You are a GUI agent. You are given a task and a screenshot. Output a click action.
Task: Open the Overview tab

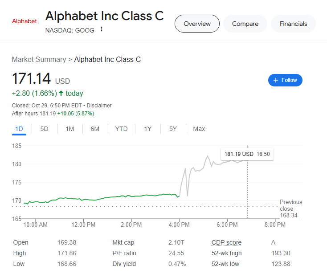coord(197,24)
